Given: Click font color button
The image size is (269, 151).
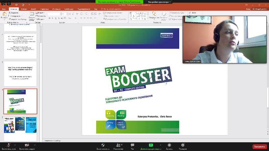Looking at the screenshot, I should coord(76,18).
